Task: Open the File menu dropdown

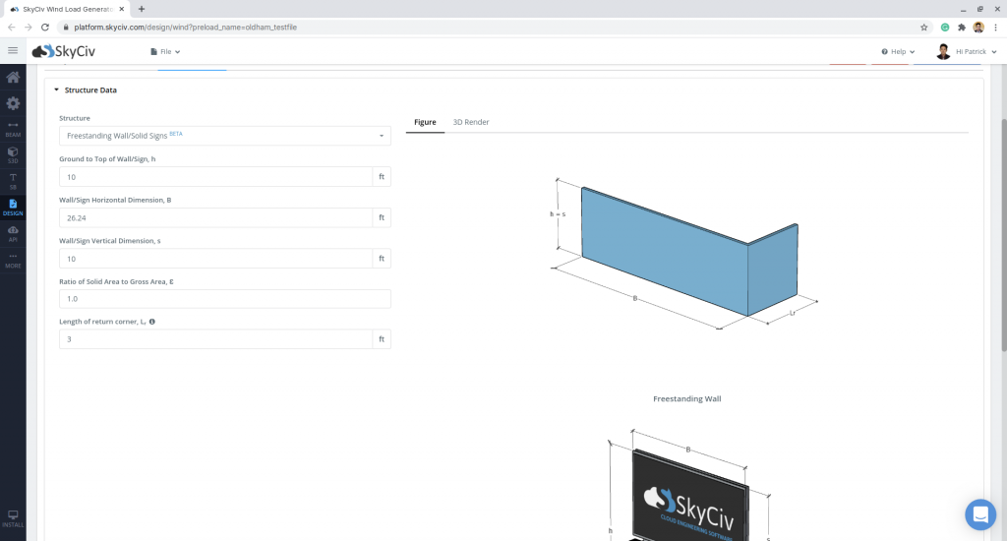Action: tap(165, 51)
